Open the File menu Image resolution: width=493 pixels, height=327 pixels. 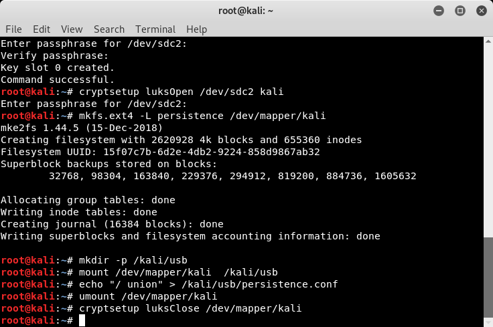coord(13,29)
